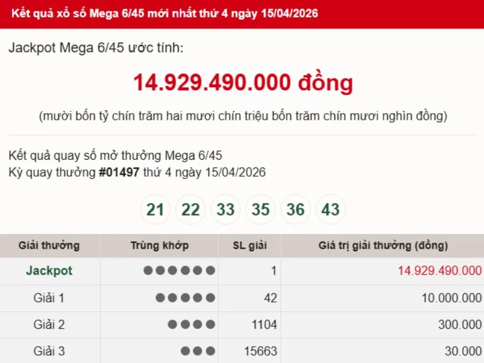This screenshot has width=484, height=363.
Task: Click the red header title banner
Action: tap(165, 13)
